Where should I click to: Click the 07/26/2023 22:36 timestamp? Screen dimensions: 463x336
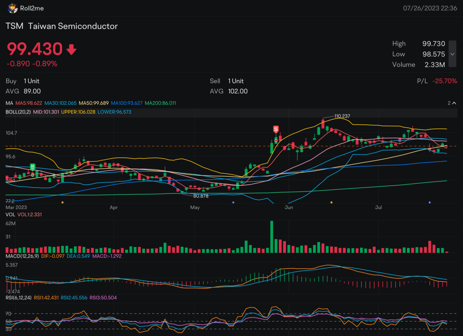pos(430,8)
